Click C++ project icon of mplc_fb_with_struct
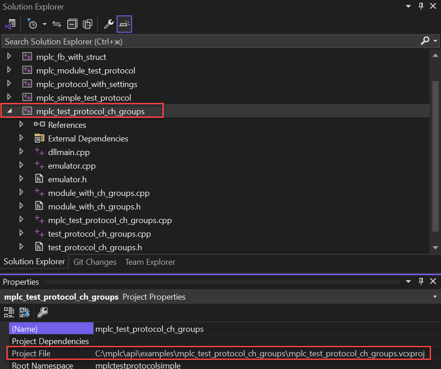Viewport: 441px width, 369px height. coord(27,56)
